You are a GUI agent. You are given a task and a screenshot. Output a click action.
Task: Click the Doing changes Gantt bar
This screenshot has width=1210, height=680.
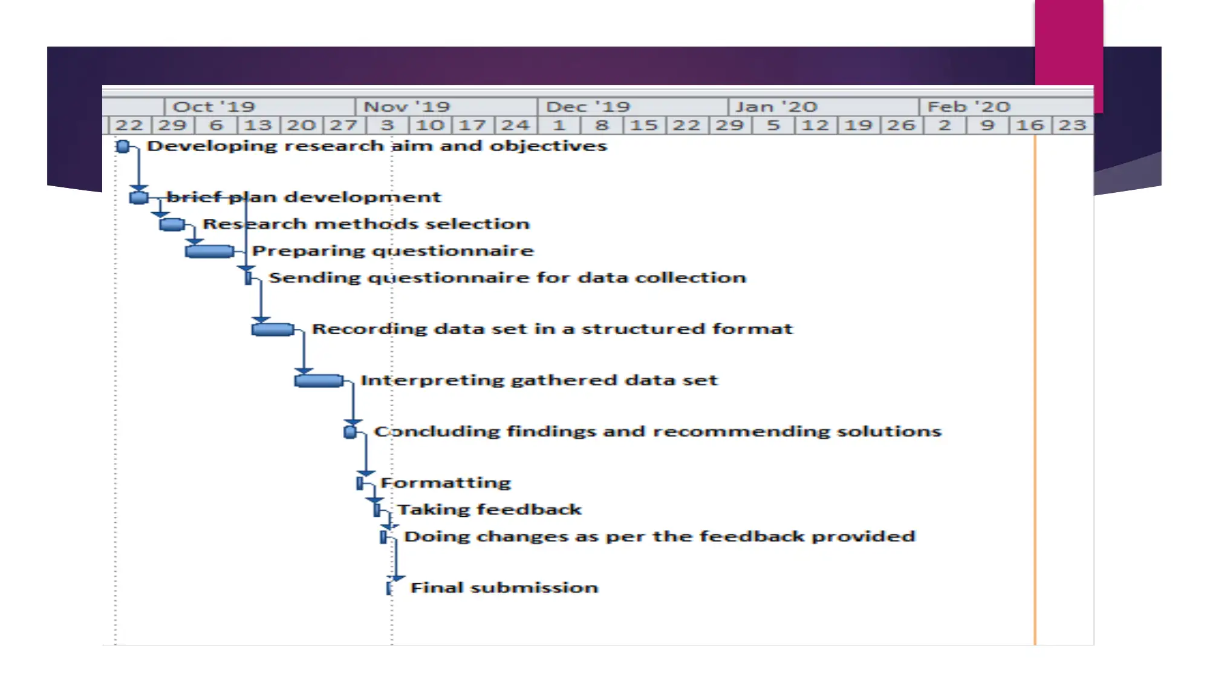(383, 537)
